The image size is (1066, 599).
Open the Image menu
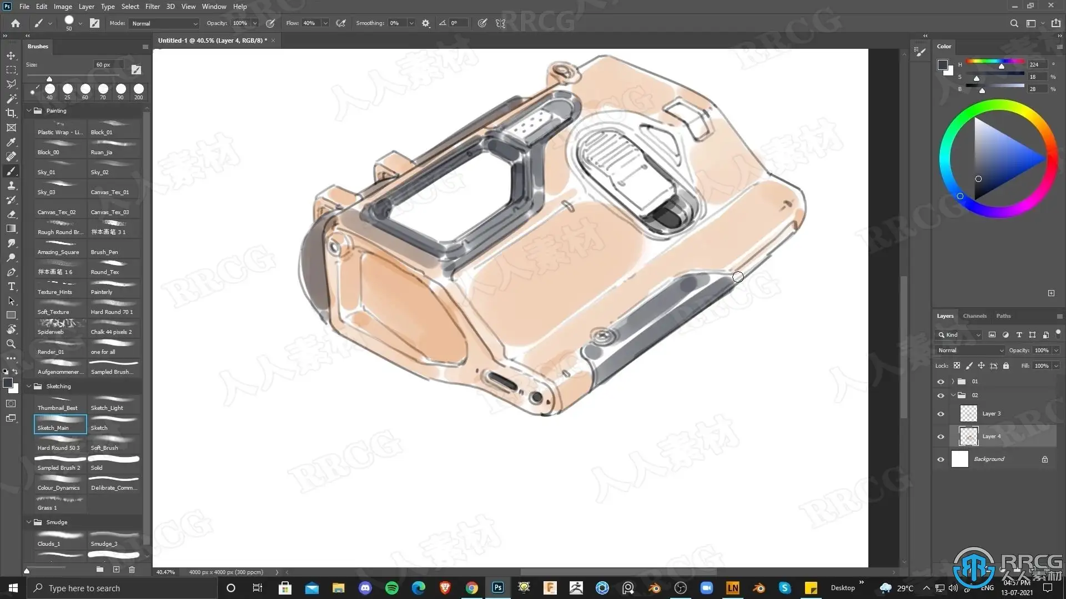coord(63,7)
